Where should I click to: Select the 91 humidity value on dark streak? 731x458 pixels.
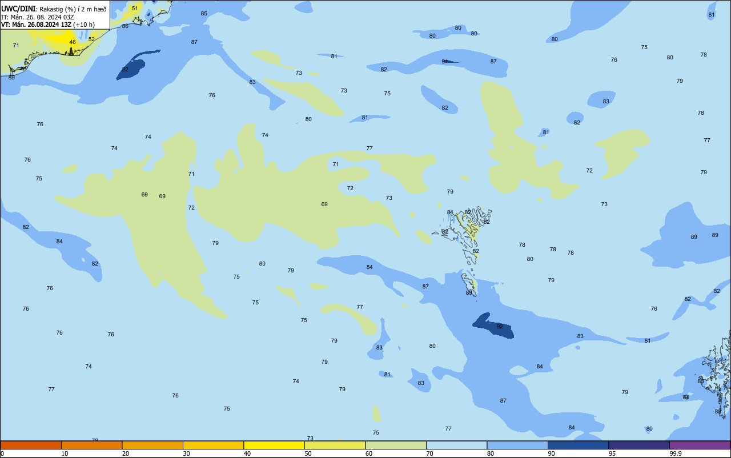[x=445, y=61]
